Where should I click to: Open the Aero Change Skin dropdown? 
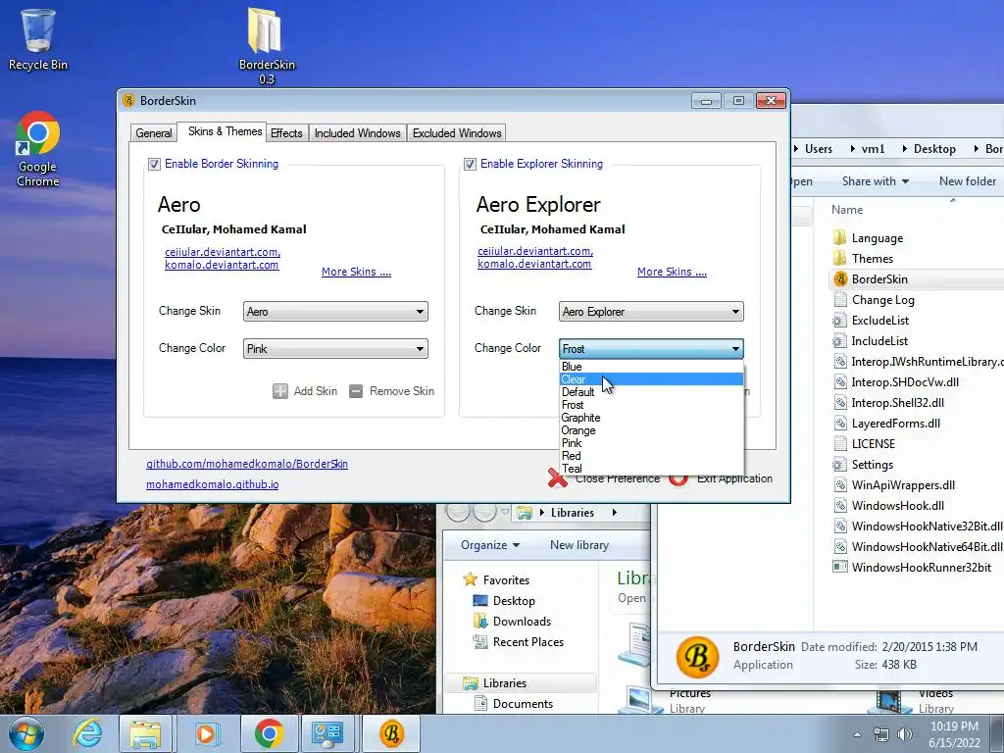pyautogui.click(x=335, y=311)
